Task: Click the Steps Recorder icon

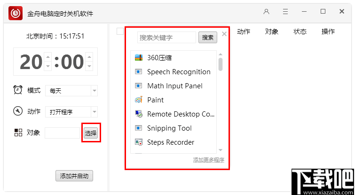Action: point(139,142)
